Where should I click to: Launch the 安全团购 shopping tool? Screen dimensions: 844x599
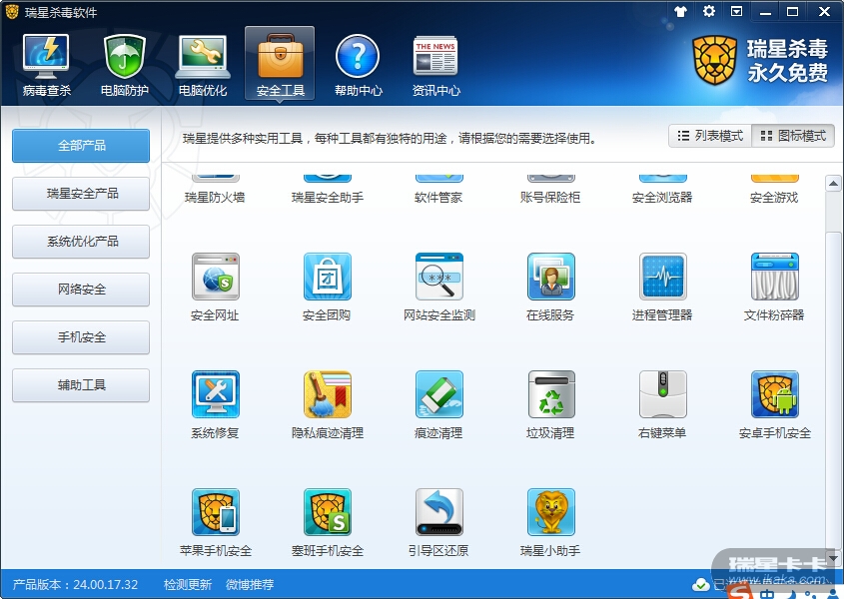tap(328, 287)
